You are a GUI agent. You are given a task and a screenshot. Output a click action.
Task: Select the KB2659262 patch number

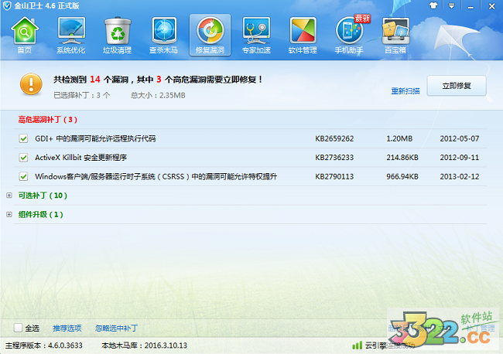point(334,138)
